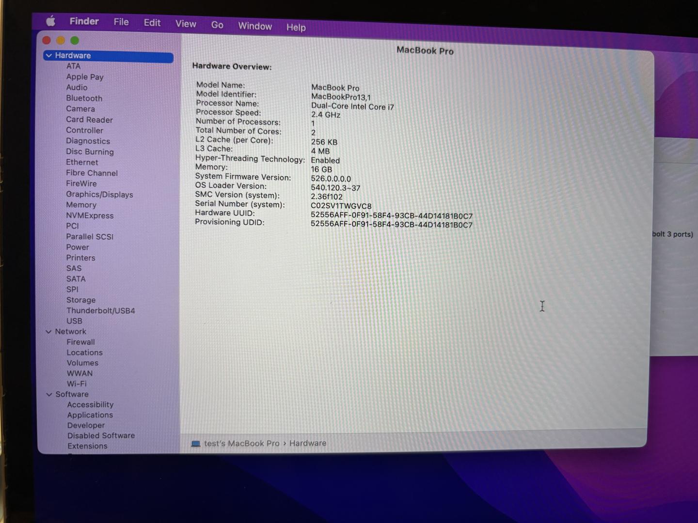
Task: Select Applications under Software
Action: point(90,415)
